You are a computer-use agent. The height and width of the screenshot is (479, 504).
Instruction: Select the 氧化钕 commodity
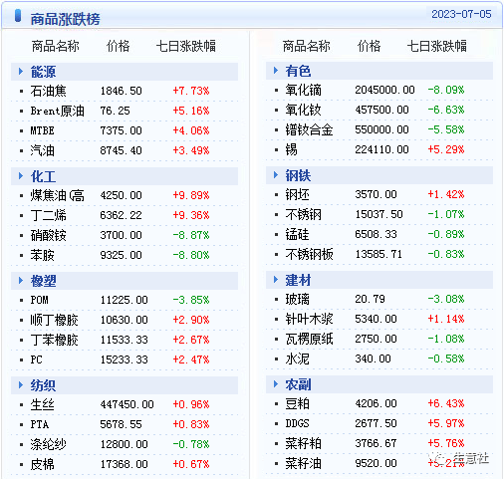(x=303, y=110)
